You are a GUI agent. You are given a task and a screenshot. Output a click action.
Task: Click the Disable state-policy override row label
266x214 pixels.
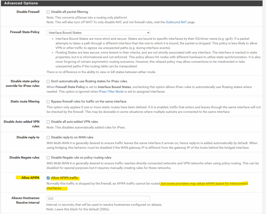tap(23, 83)
